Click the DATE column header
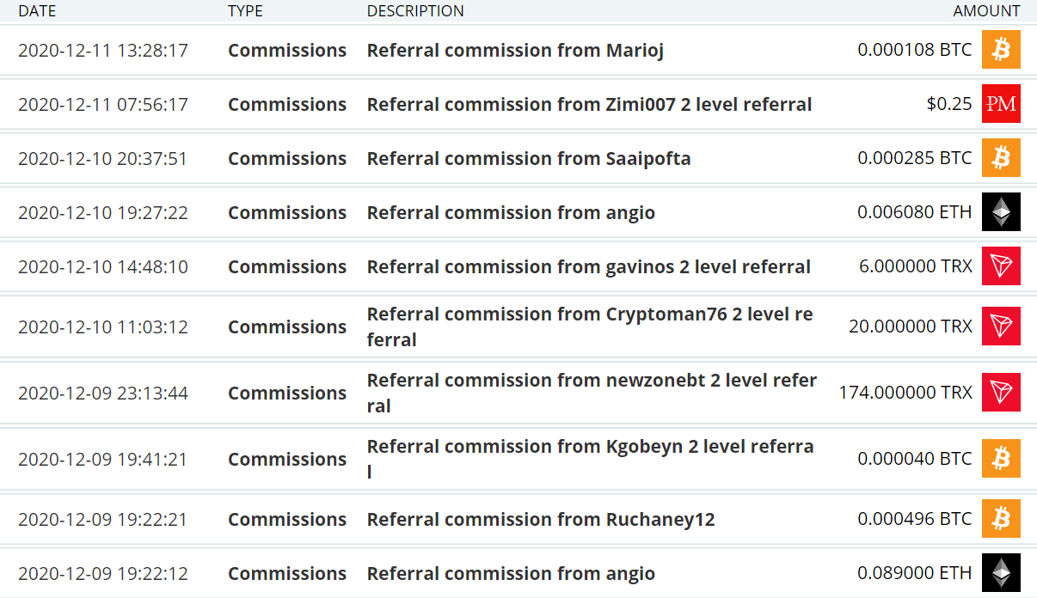 click(36, 11)
